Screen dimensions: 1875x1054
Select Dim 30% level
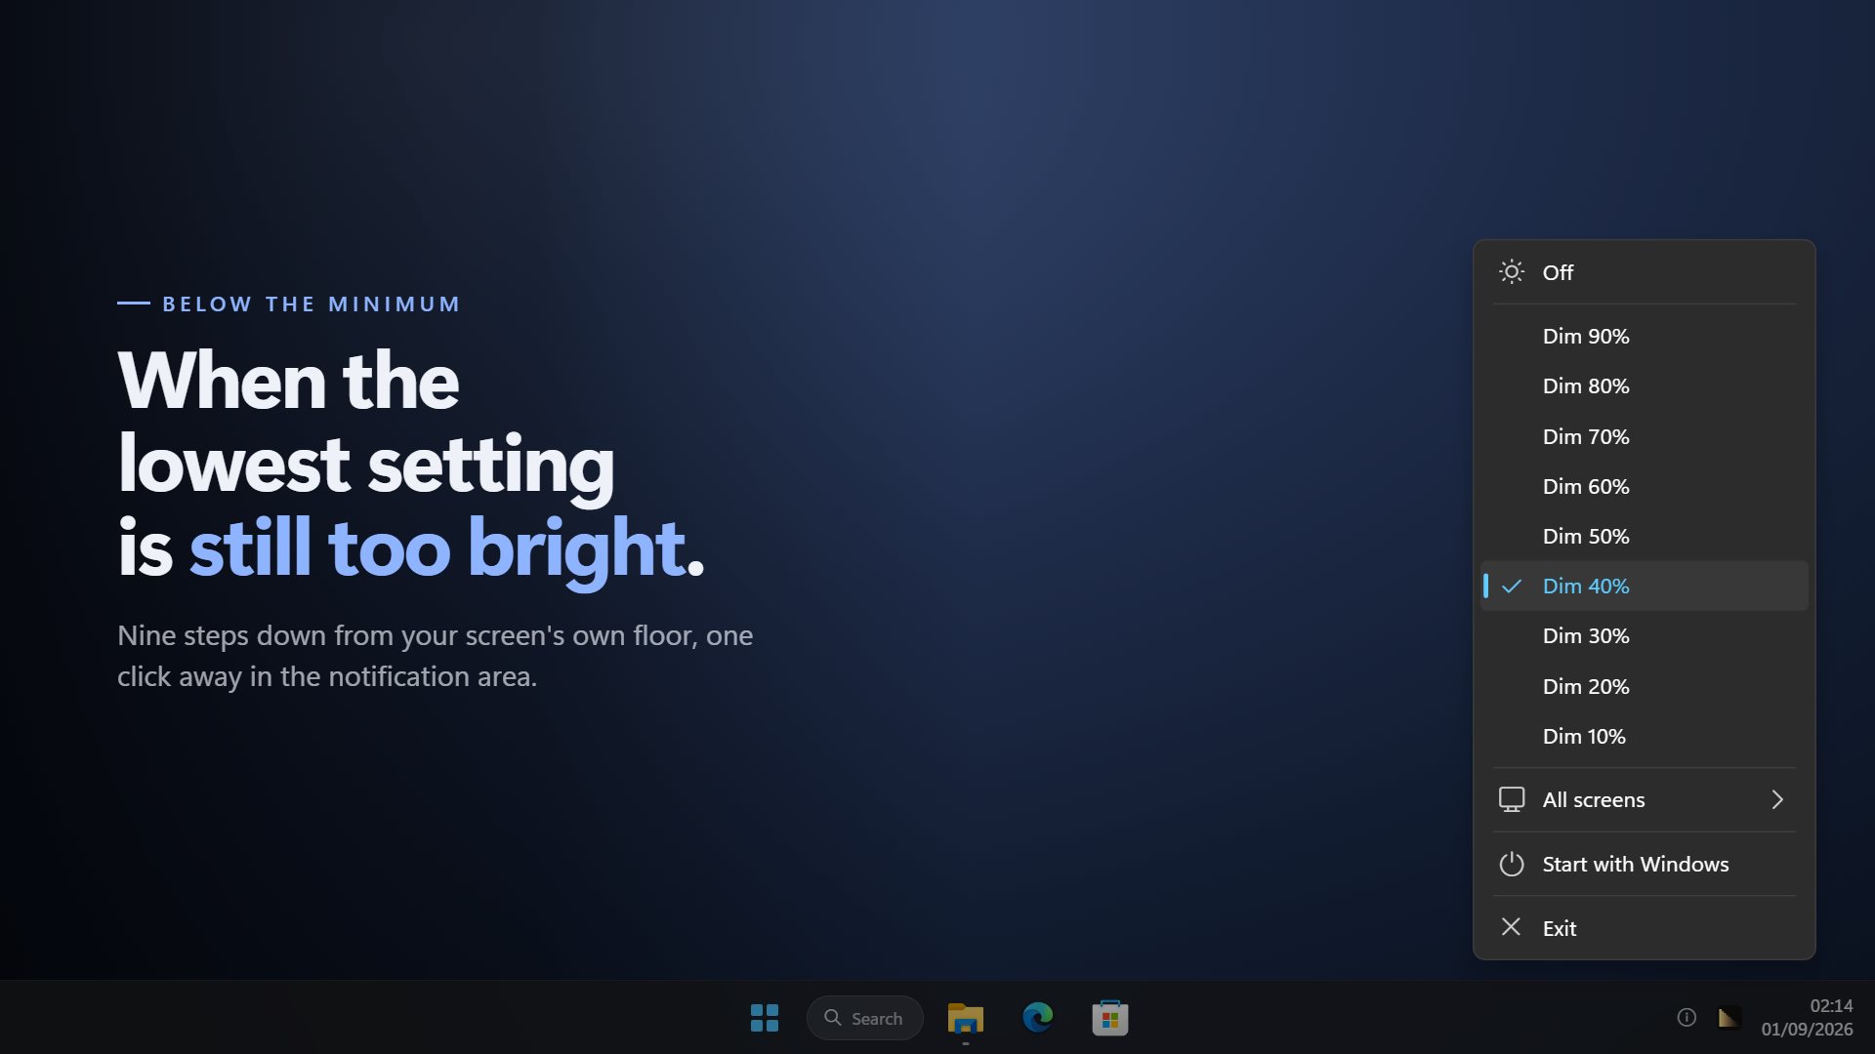[1645, 635]
